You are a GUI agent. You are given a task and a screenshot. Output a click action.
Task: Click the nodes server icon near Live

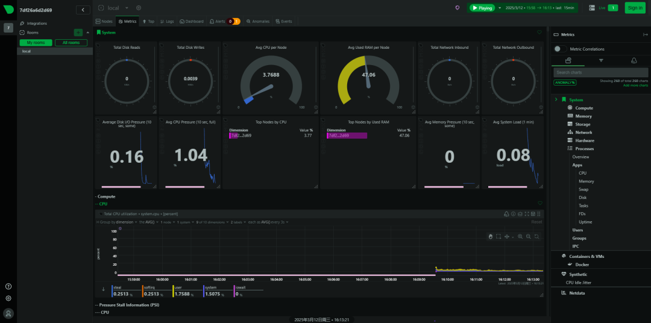592,7
